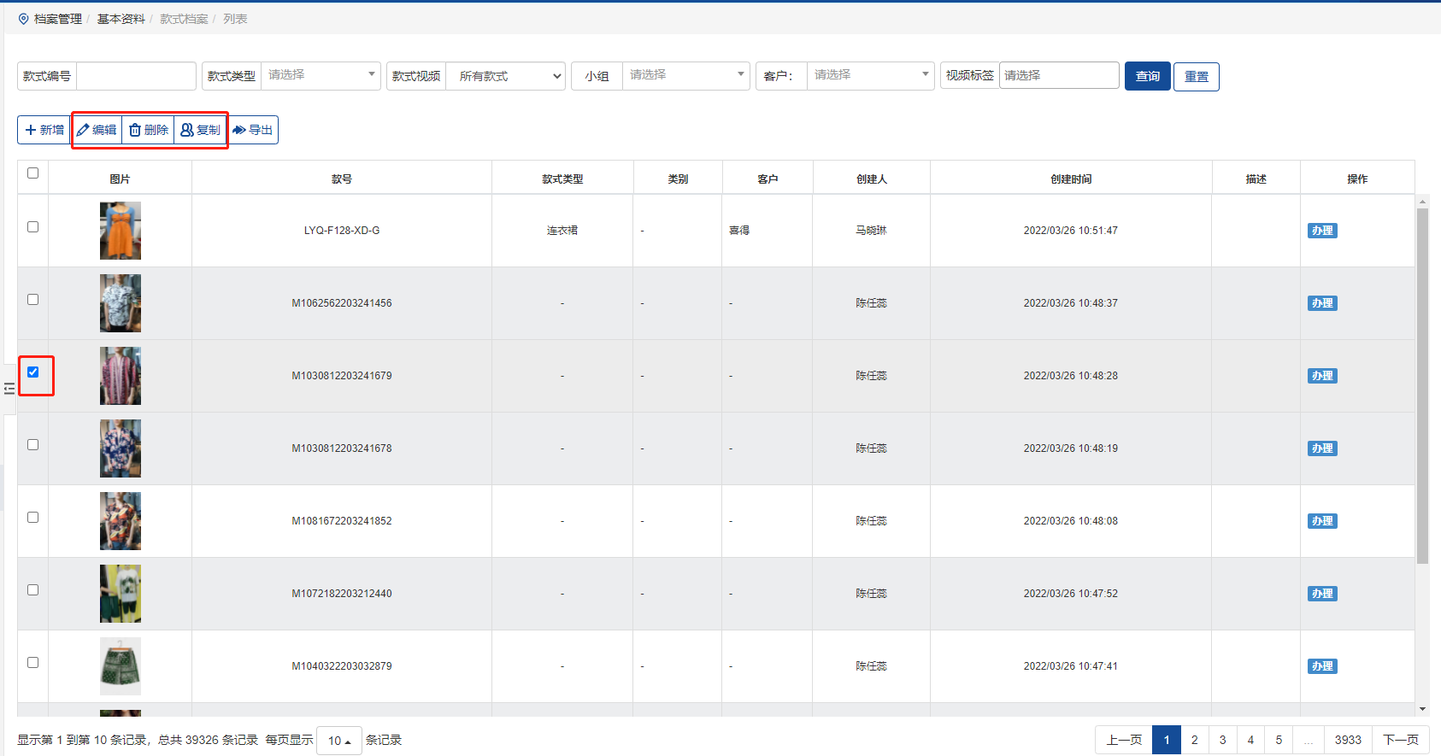Open the 款式类型 dropdown filter
Screen dimensions: 1441x756
point(321,75)
